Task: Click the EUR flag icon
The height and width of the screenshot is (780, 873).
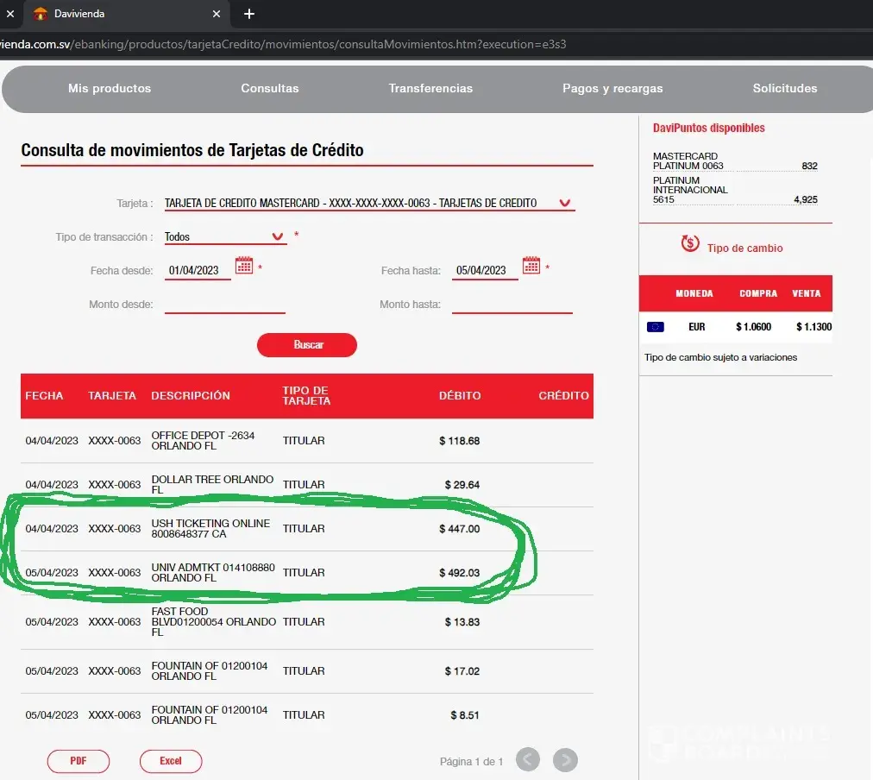Action: tap(656, 327)
